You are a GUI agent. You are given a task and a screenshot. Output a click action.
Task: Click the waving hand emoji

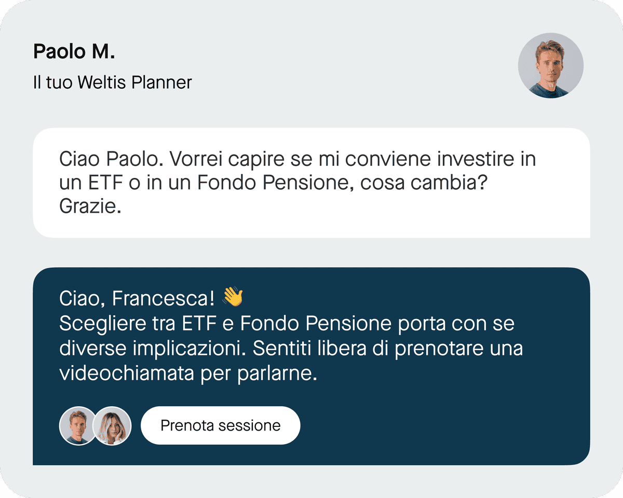233,298
